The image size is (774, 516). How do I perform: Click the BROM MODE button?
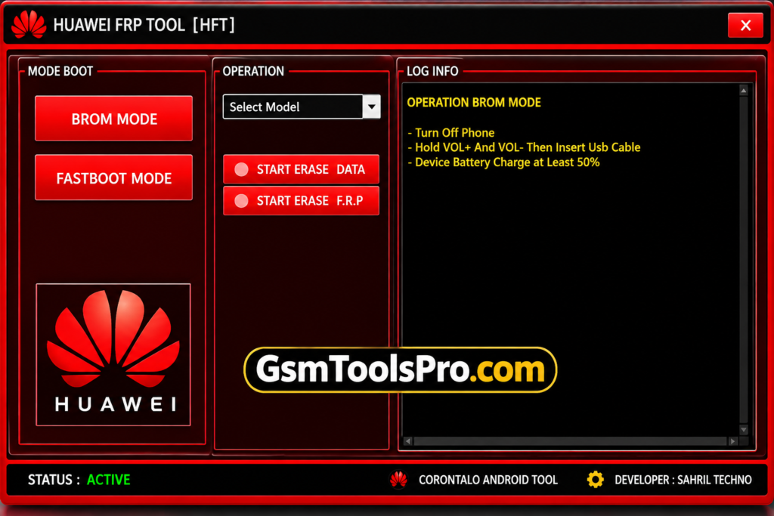113,119
